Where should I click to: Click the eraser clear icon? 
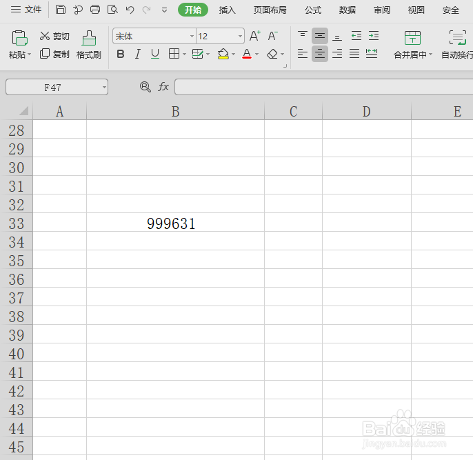point(272,54)
